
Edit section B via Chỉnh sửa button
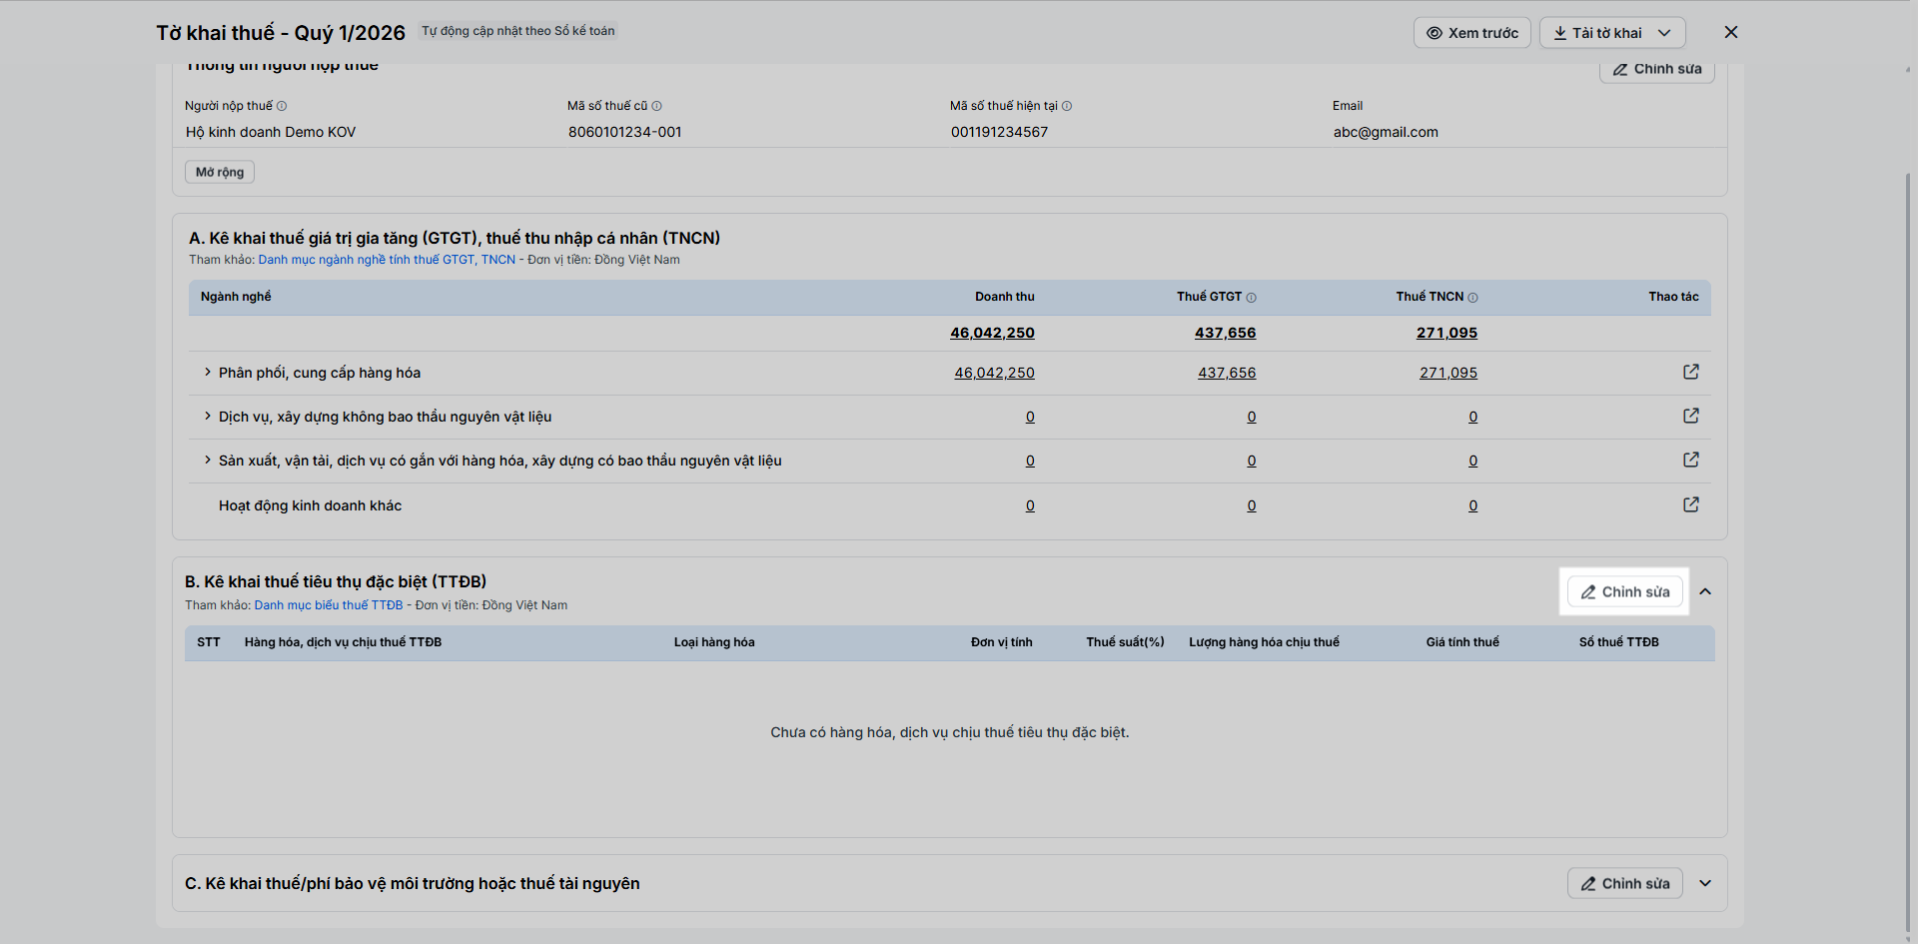click(1625, 592)
